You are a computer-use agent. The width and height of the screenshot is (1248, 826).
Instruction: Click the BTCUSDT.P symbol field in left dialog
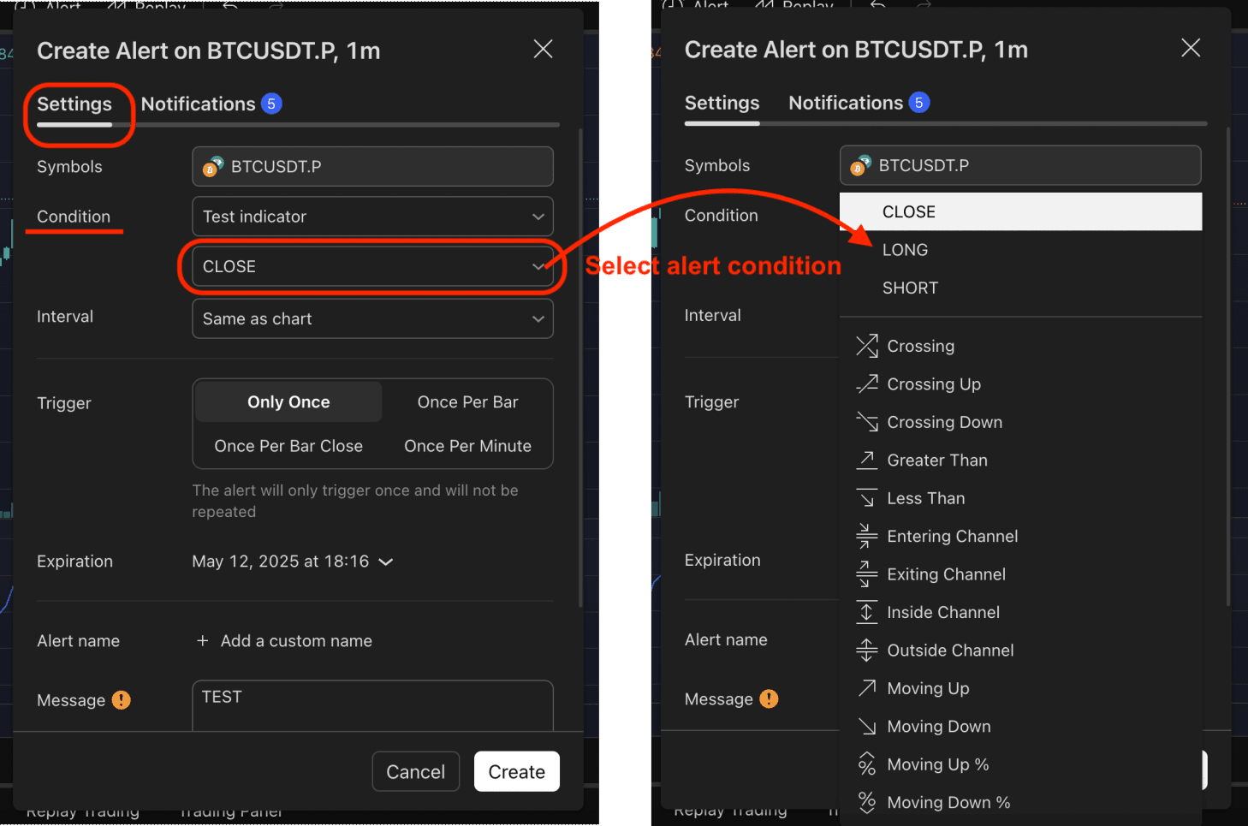[372, 167]
